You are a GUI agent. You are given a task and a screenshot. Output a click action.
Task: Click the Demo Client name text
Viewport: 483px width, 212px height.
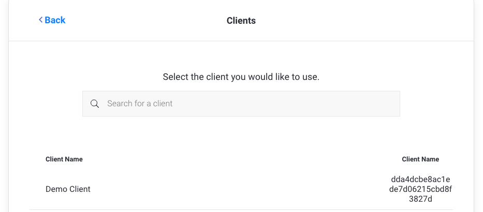(68, 189)
